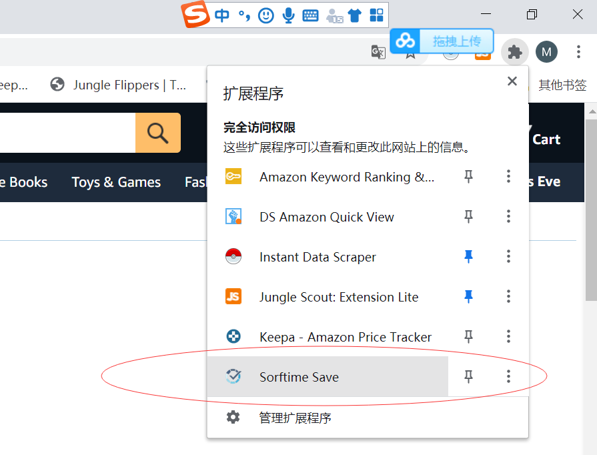Pin the Amazon Keyword Ranking extension
597x455 pixels.
pos(468,177)
